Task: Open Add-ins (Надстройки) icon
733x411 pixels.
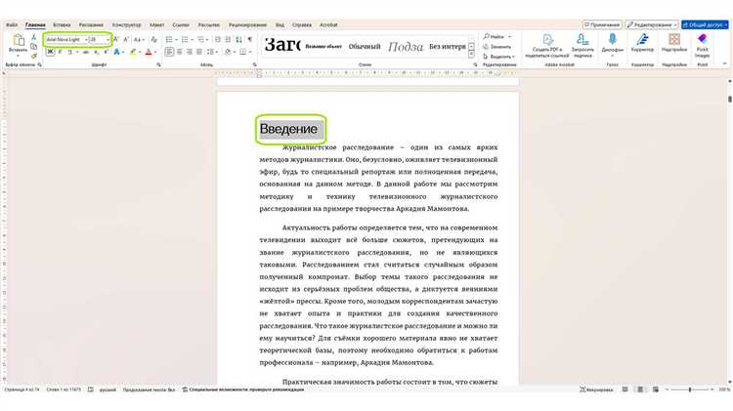Action: pyautogui.click(x=674, y=40)
